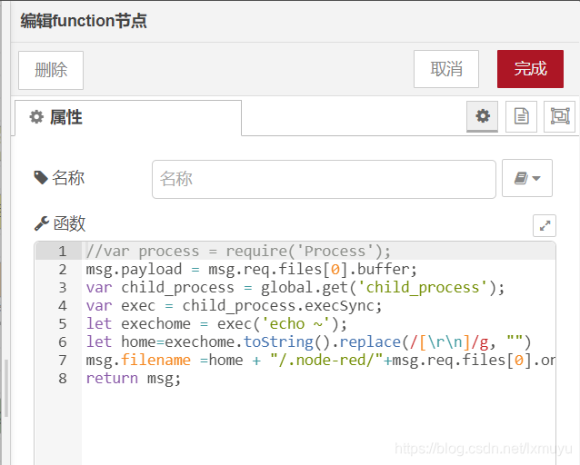
Task: Open the library book dropdown
Action: (527, 179)
